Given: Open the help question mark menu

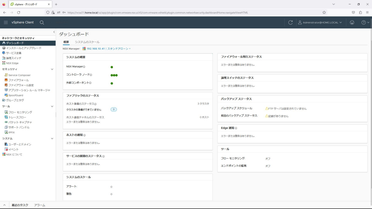Looking at the screenshot, I should pyautogui.click(x=365, y=23).
